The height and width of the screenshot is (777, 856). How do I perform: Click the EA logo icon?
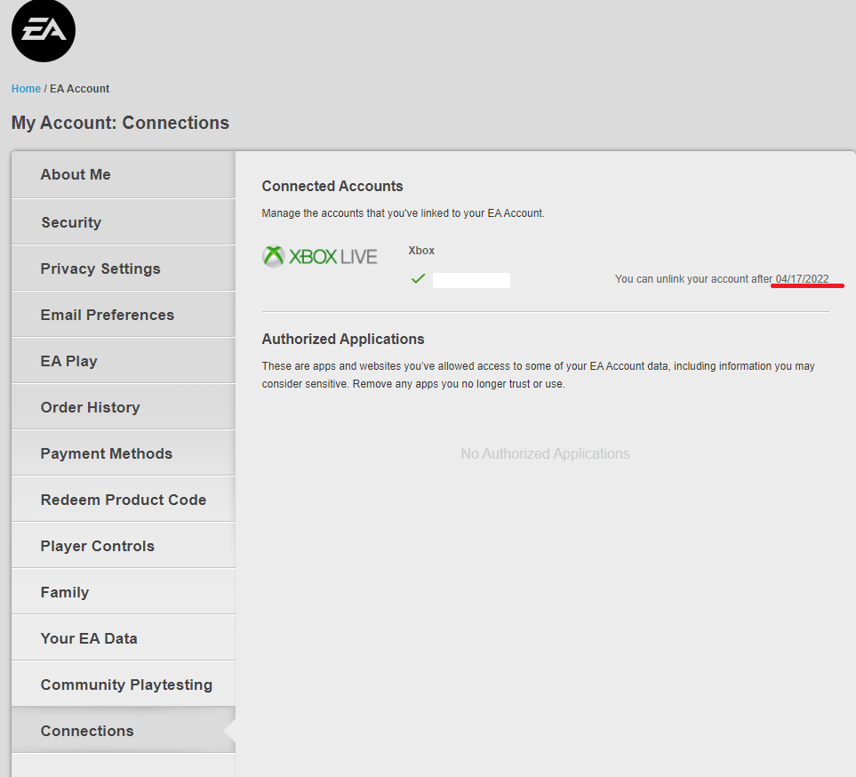[x=44, y=31]
